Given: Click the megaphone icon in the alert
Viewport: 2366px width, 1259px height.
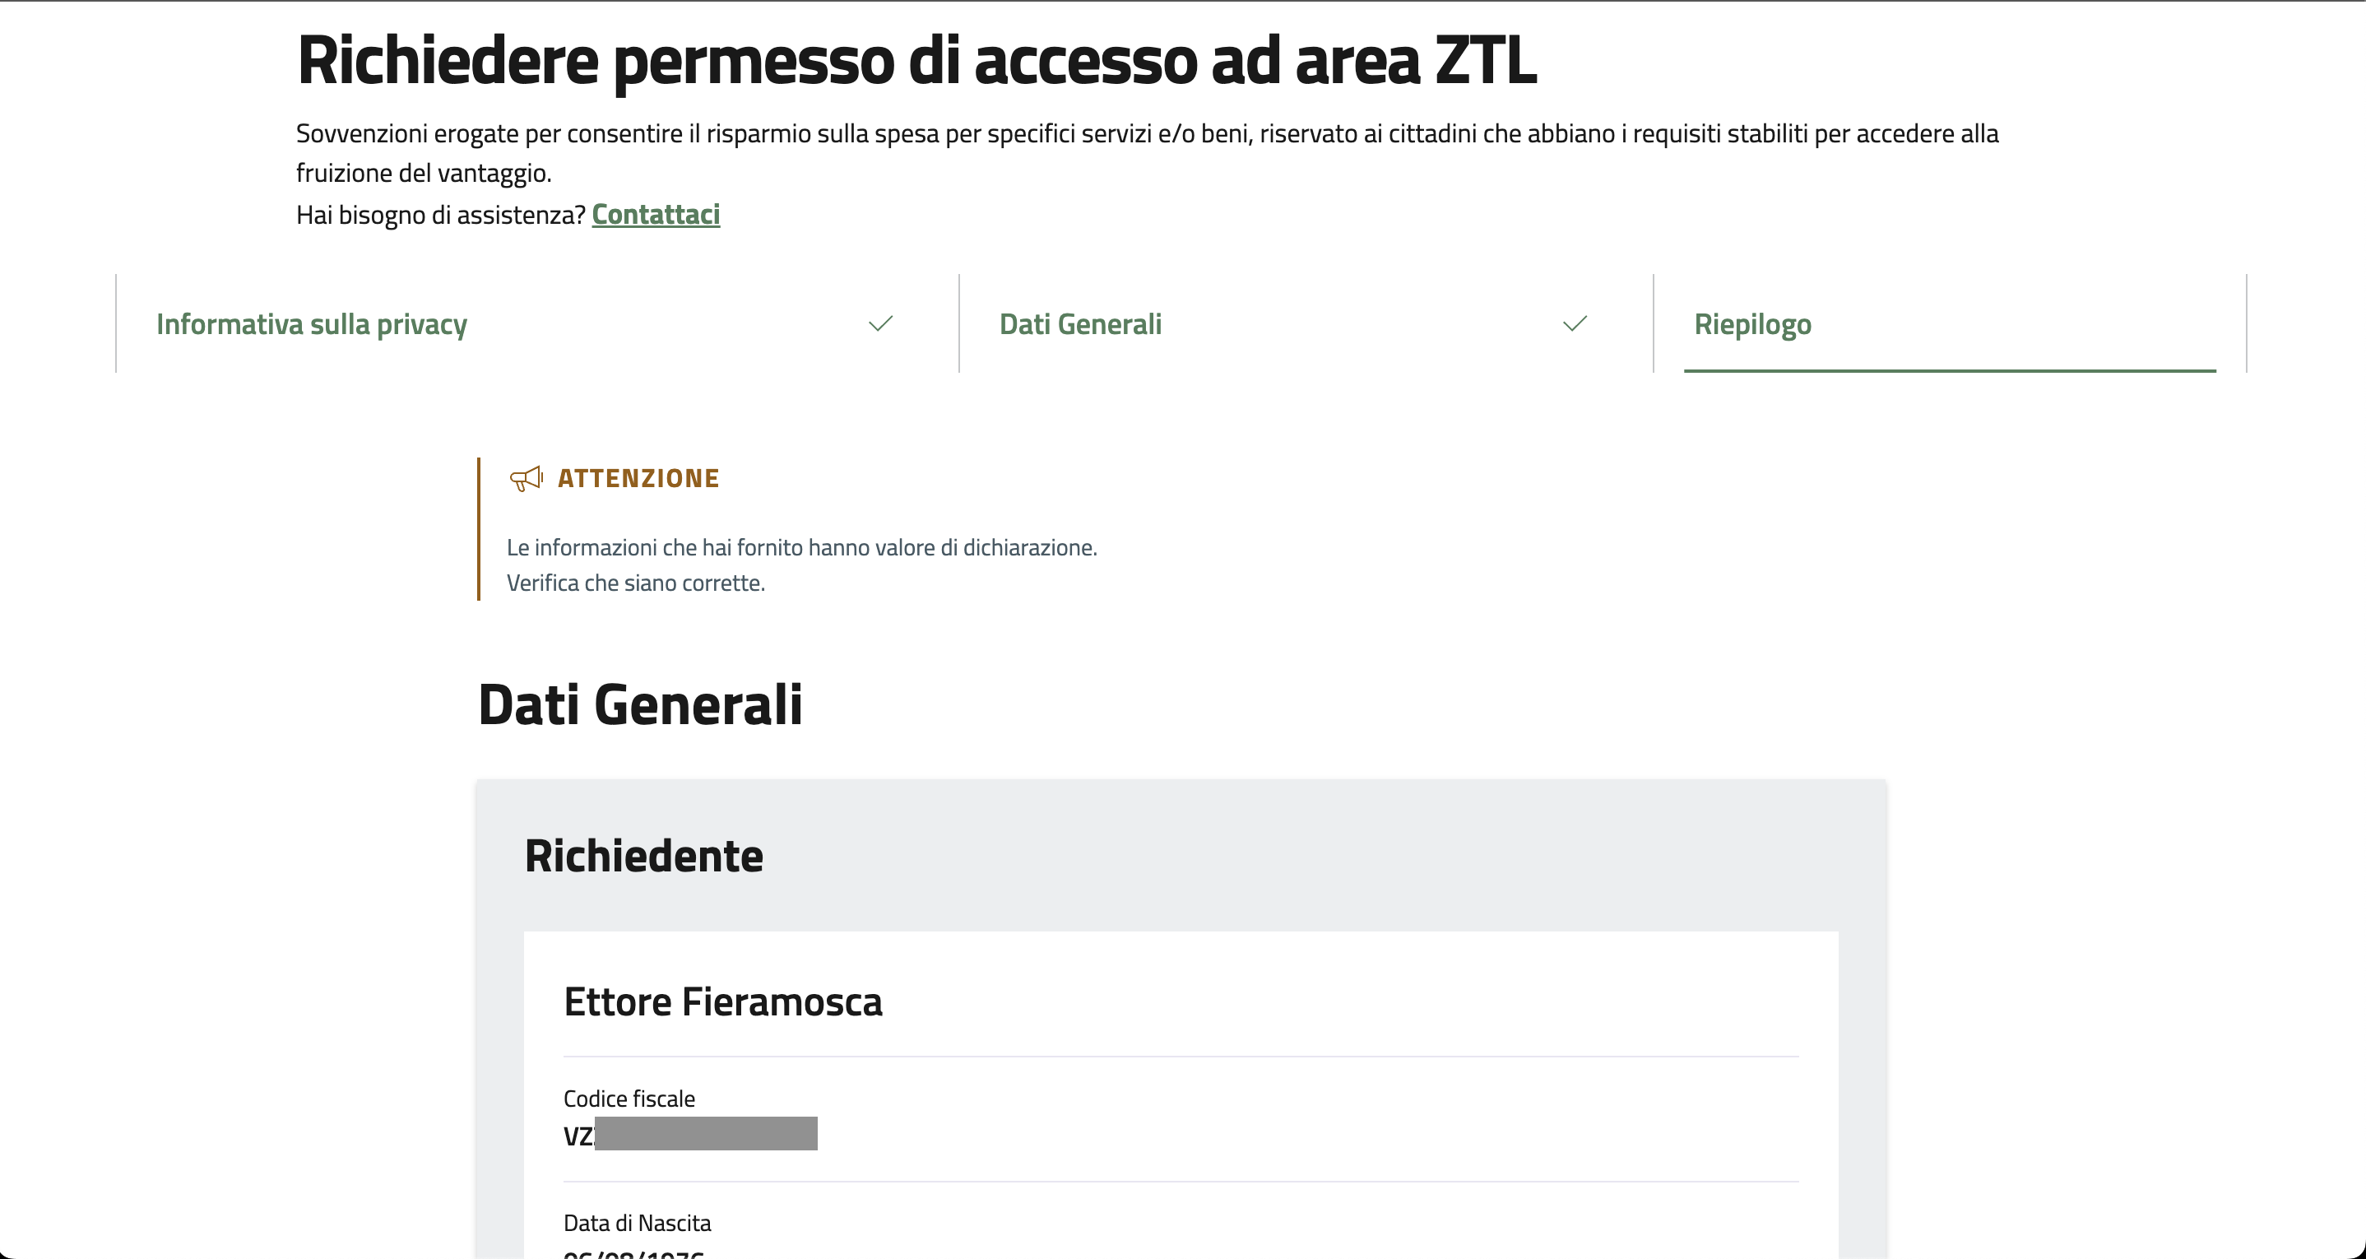Looking at the screenshot, I should [526, 479].
